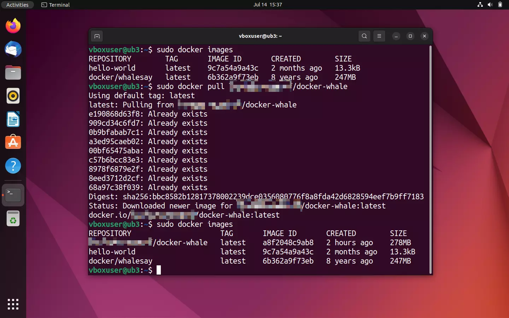The image size is (509, 318).
Task: Open the clock calendar showing Jul 14
Action: (268, 5)
